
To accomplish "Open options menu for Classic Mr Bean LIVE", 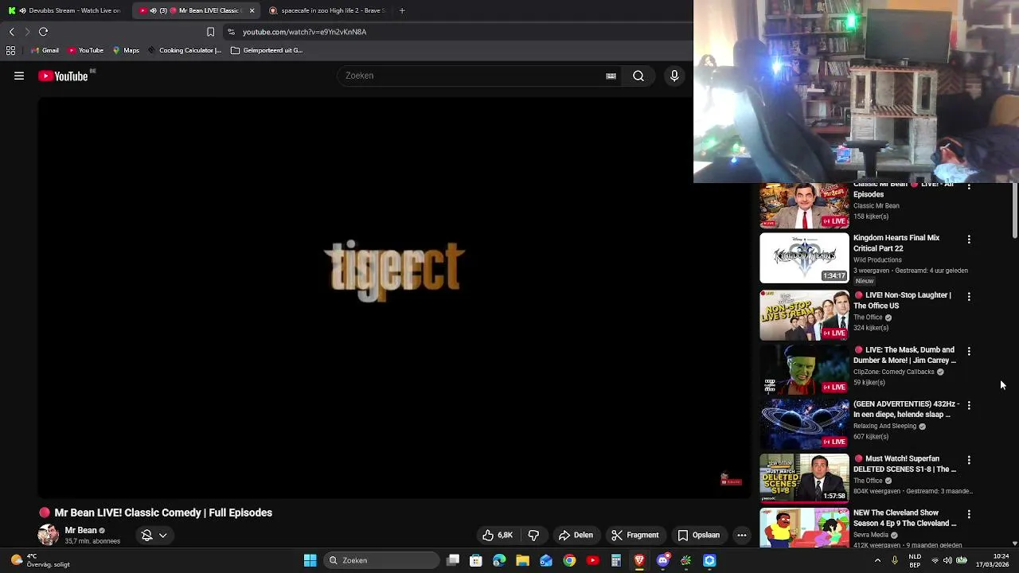I will point(969,186).
